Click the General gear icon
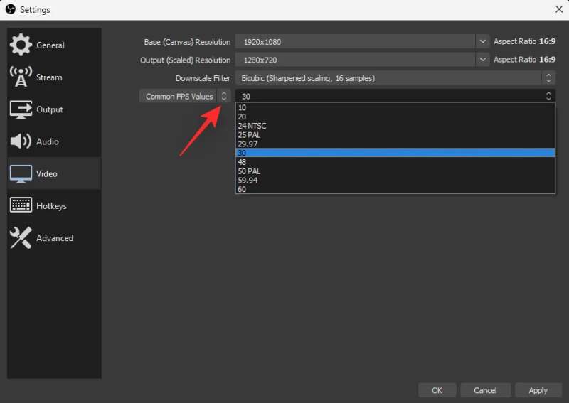569x403 pixels. point(21,45)
